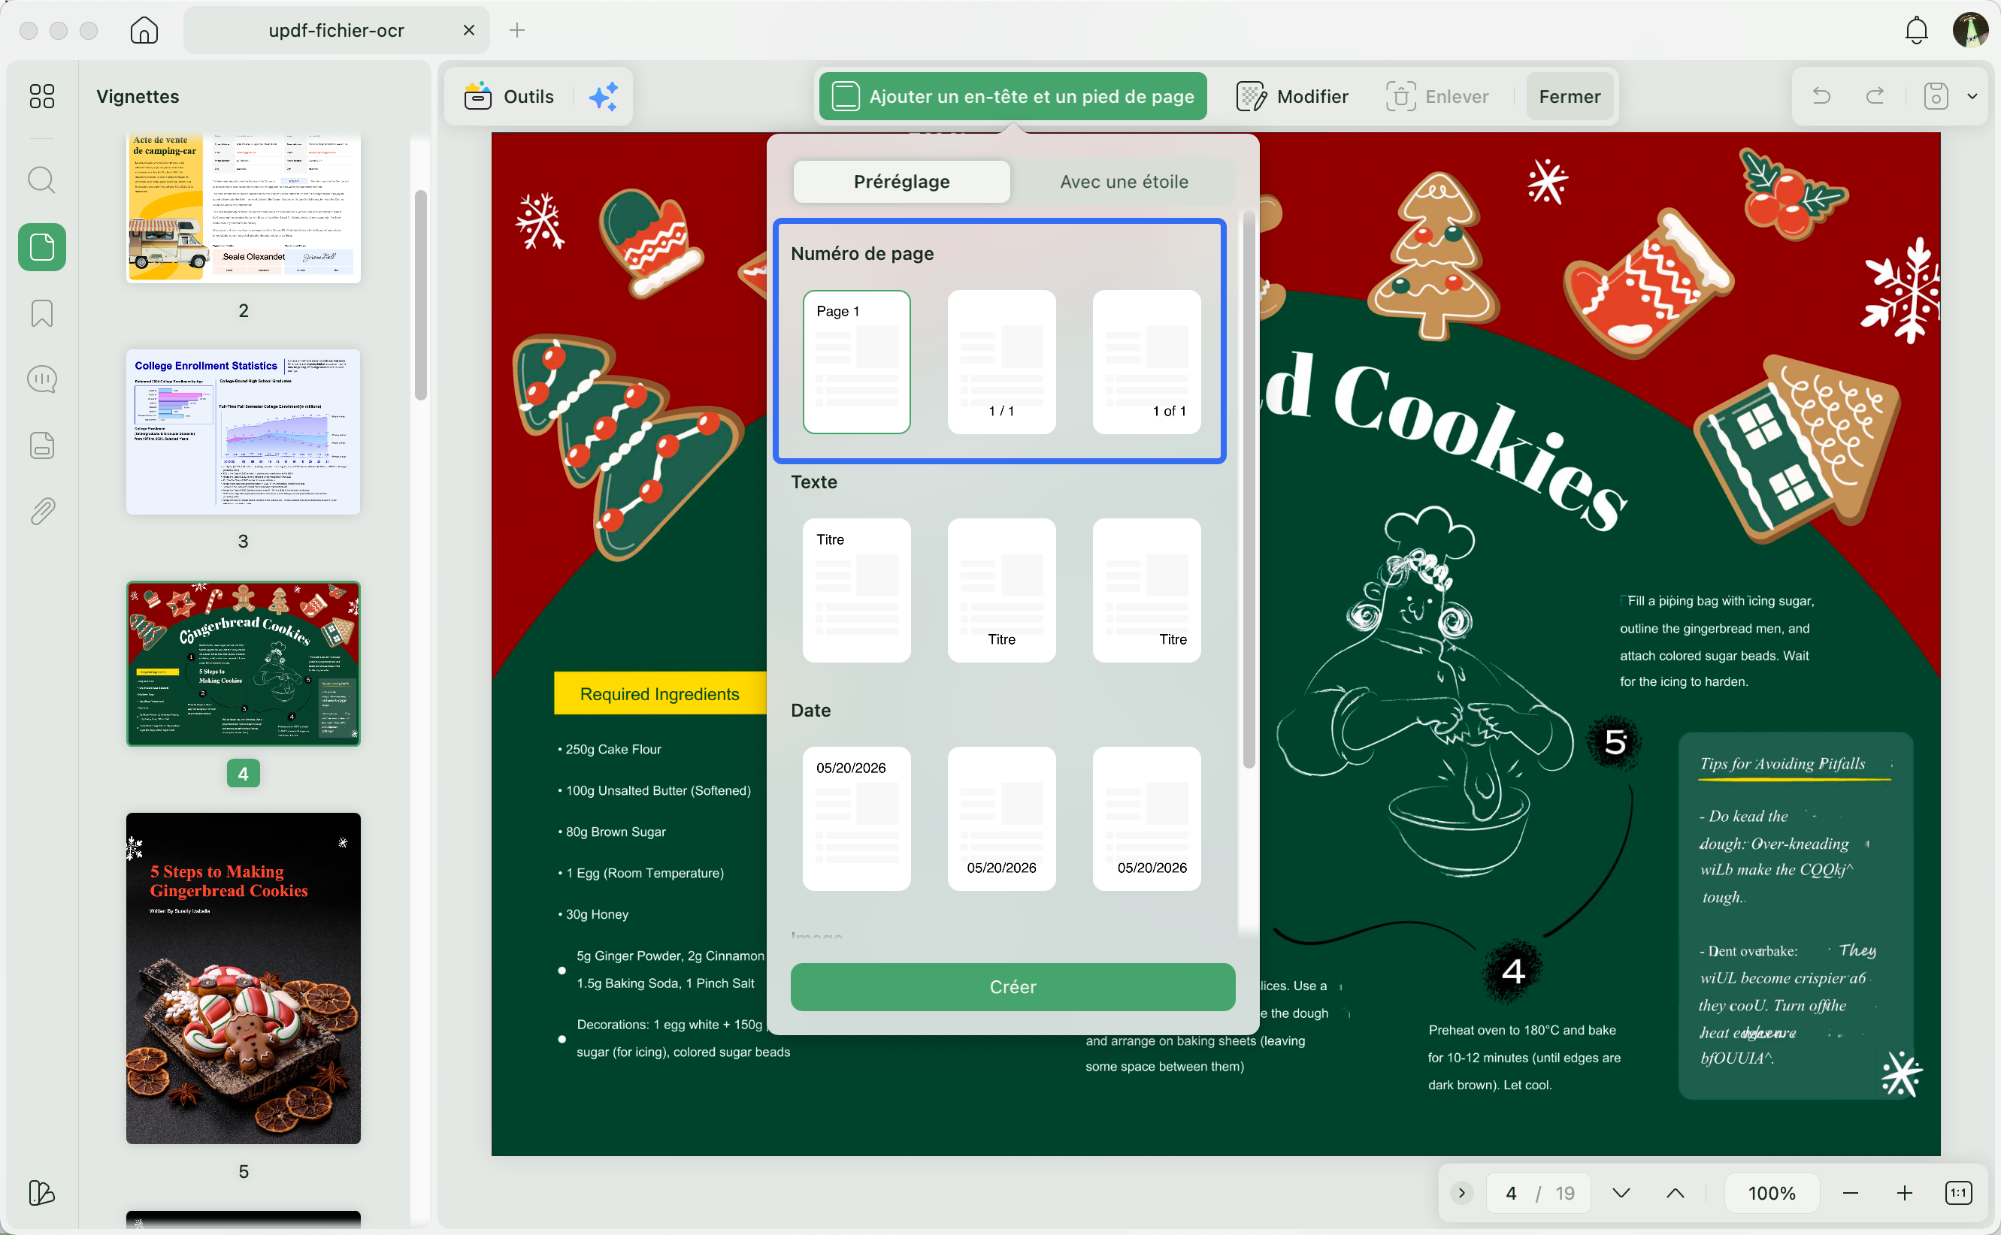
Task: Click the 'Tips for Avoiding Pitfalls' heading
Action: pos(1782,763)
